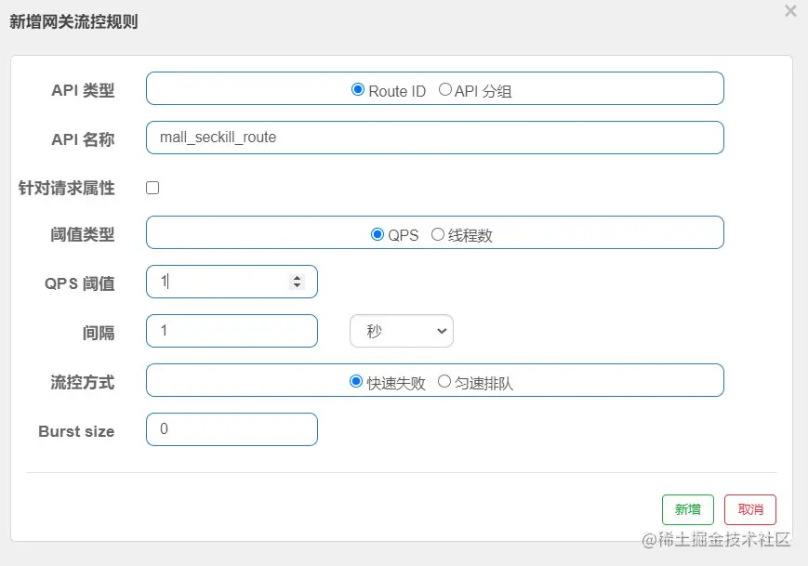
Task: Select the Route ID radio button
Action: tap(358, 89)
